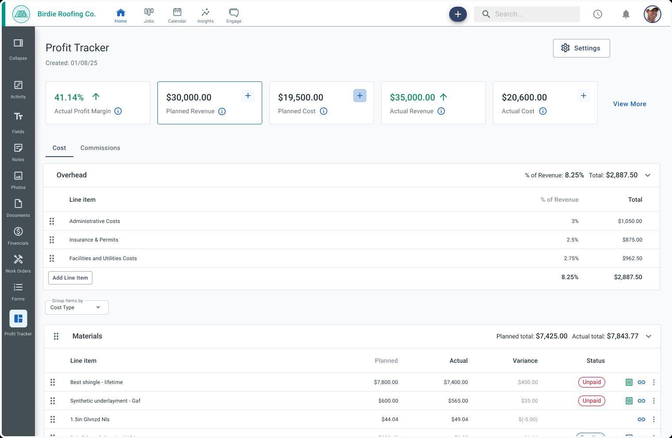Click link icon for Synthetic underlayment row
Viewport: 672px width, 438px height.
tap(641, 401)
